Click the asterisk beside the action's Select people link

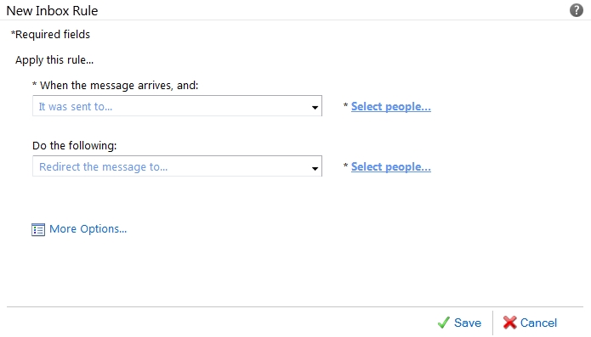click(345, 166)
